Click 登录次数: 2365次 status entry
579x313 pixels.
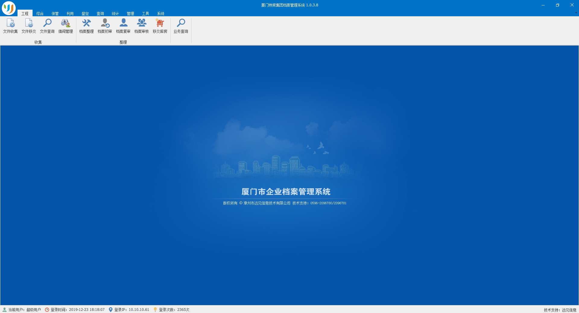(x=174, y=310)
